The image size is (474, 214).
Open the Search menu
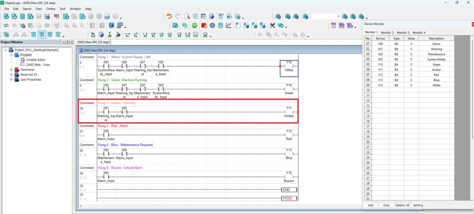[x=27, y=9]
